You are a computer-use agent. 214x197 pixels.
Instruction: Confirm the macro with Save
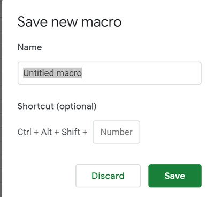[175, 176]
